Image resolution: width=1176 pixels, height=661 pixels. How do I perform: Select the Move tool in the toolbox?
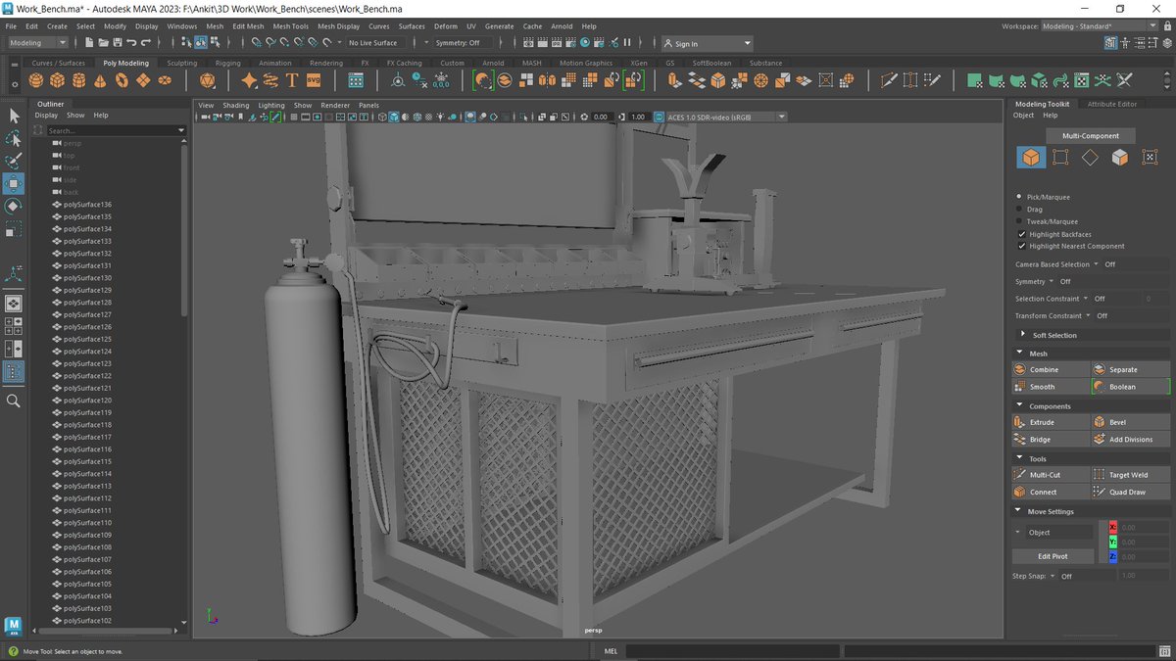click(14, 183)
